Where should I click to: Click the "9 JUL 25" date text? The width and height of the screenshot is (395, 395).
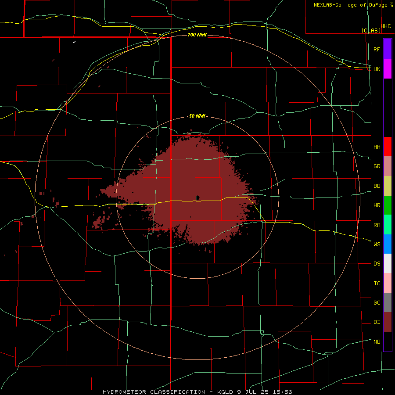[253, 392]
